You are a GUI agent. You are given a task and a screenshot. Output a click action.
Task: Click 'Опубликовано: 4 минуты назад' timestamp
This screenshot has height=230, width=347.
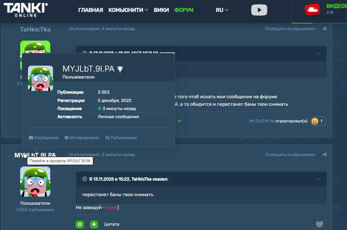click(102, 29)
